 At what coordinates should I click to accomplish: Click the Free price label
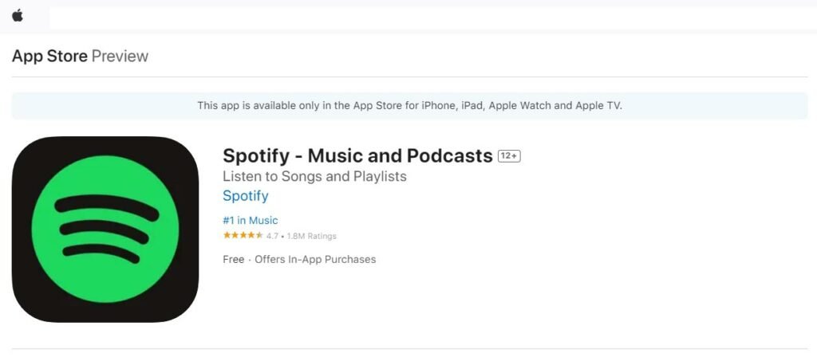233,260
